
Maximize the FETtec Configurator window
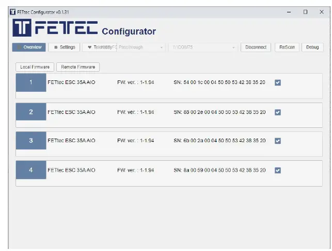click(x=305, y=12)
